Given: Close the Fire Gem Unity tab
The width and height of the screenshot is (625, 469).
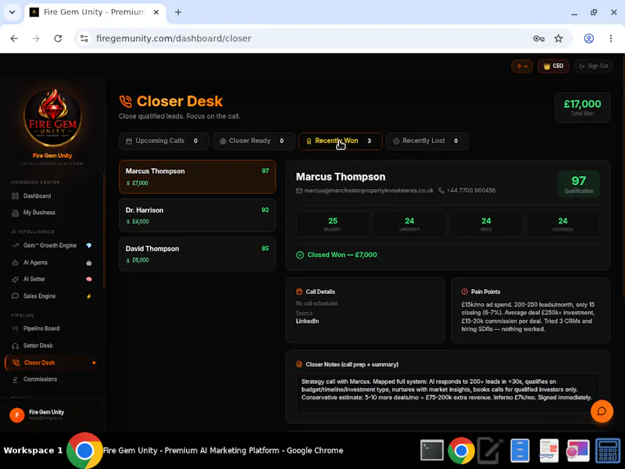Looking at the screenshot, I should [156, 13].
